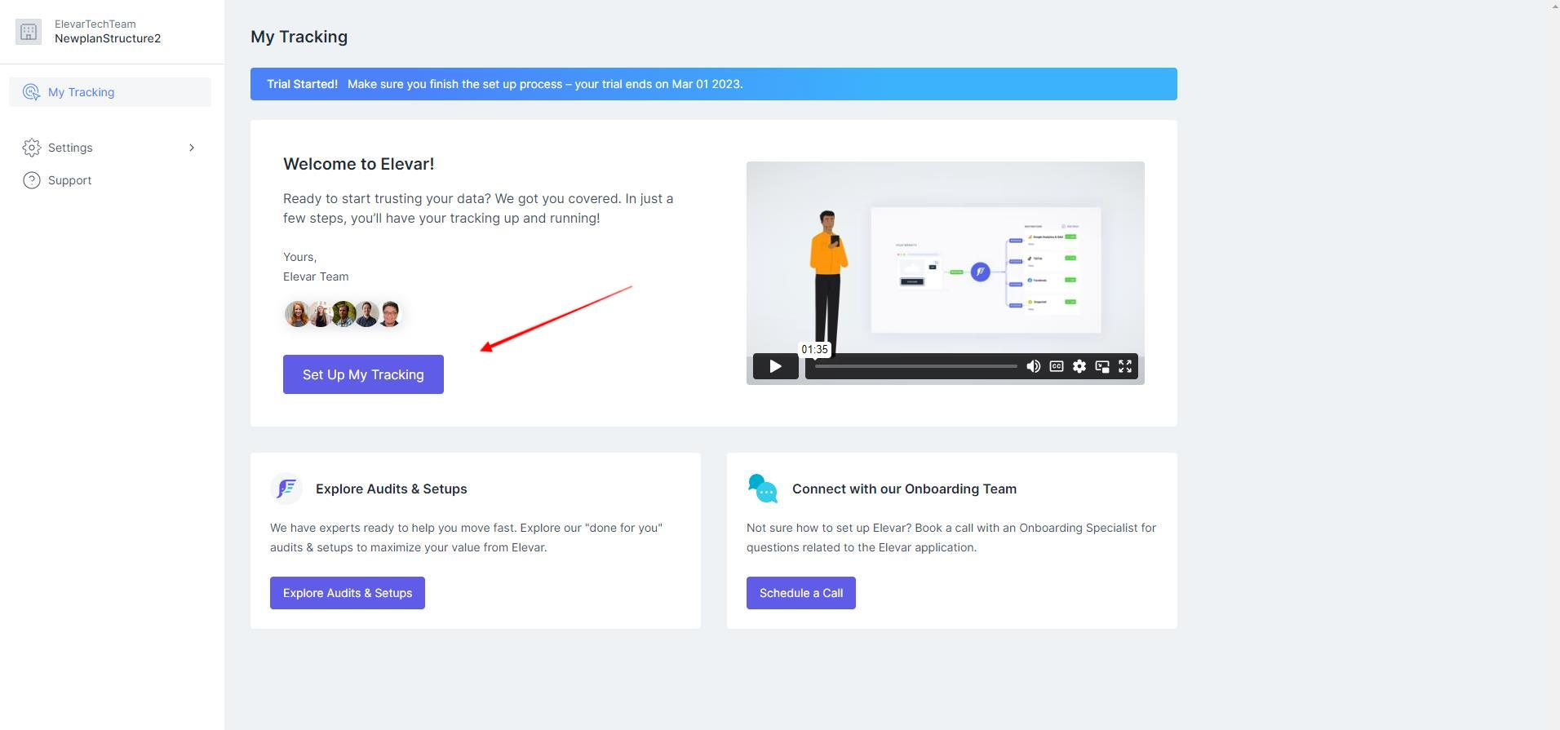
Task: Click the 01:35 video duration label
Action: click(814, 349)
